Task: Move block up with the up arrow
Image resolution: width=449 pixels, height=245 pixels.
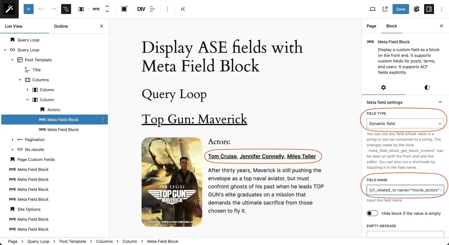Action: 107,7
